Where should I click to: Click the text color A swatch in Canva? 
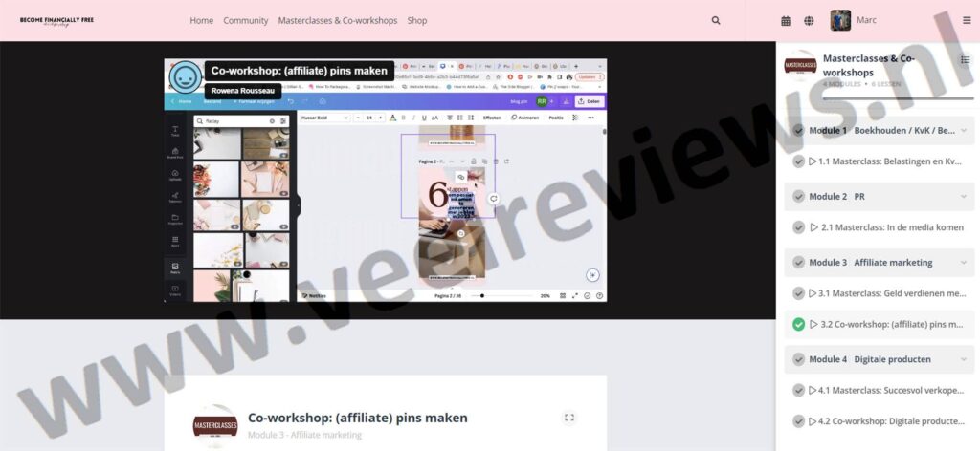[x=392, y=118]
